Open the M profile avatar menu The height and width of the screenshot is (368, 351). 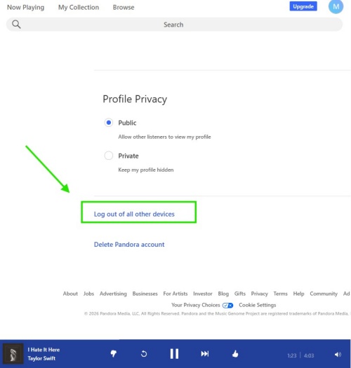(x=336, y=6)
